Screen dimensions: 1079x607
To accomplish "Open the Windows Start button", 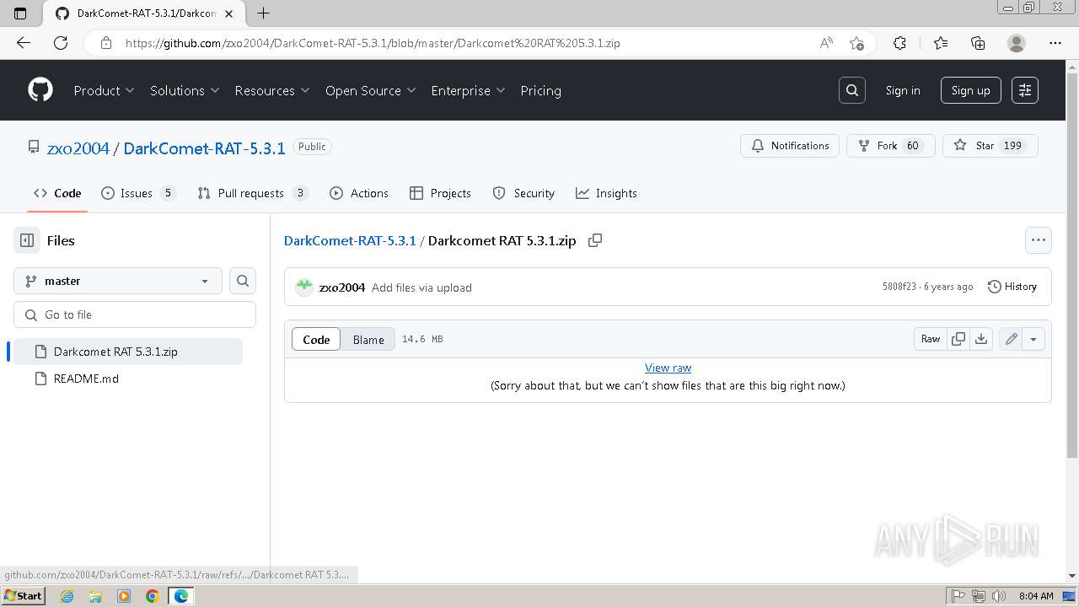I will point(23,595).
